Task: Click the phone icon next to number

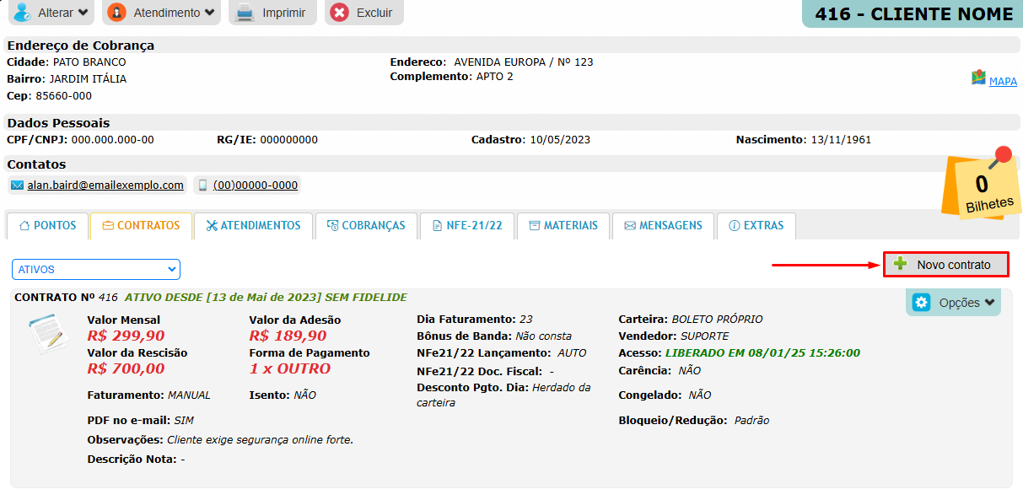Action: (x=202, y=185)
